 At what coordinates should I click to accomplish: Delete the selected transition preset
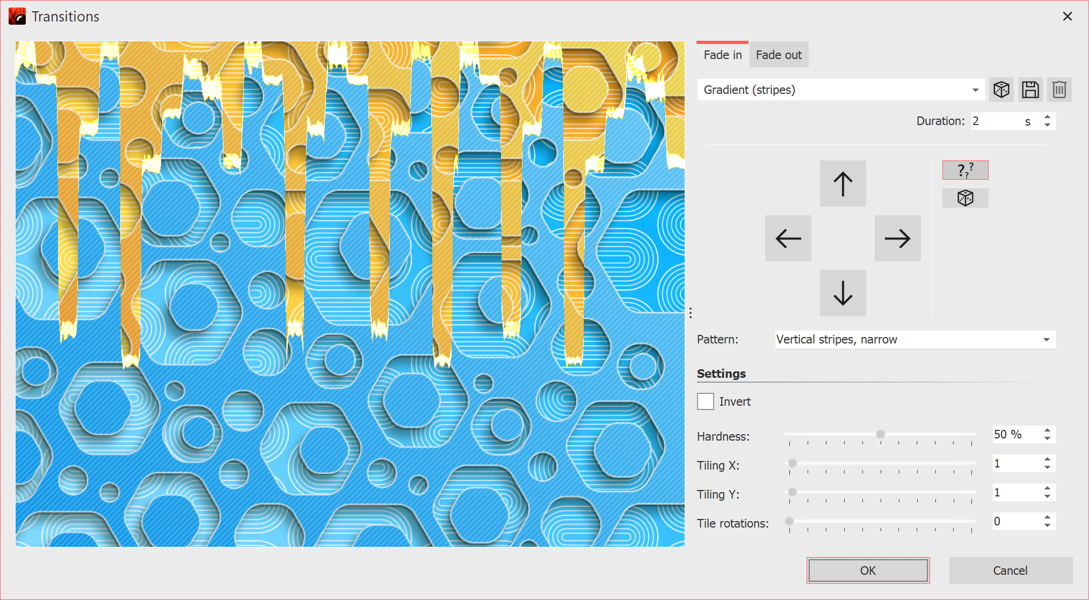coord(1059,89)
